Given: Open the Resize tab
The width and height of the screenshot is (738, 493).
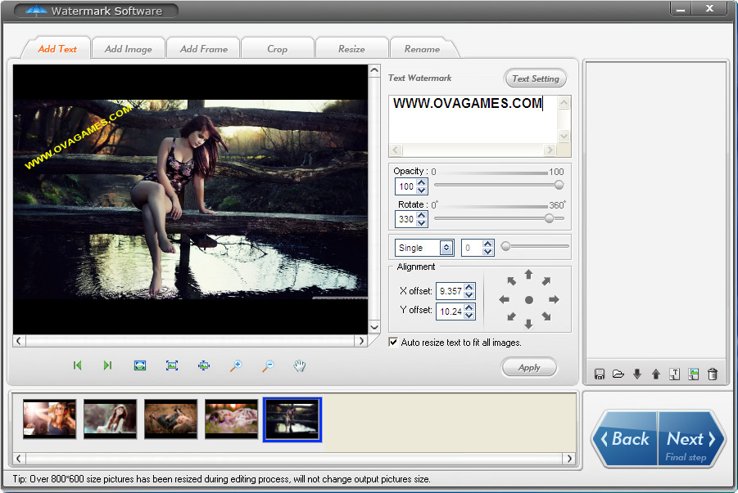Looking at the screenshot, I should 351,49.
